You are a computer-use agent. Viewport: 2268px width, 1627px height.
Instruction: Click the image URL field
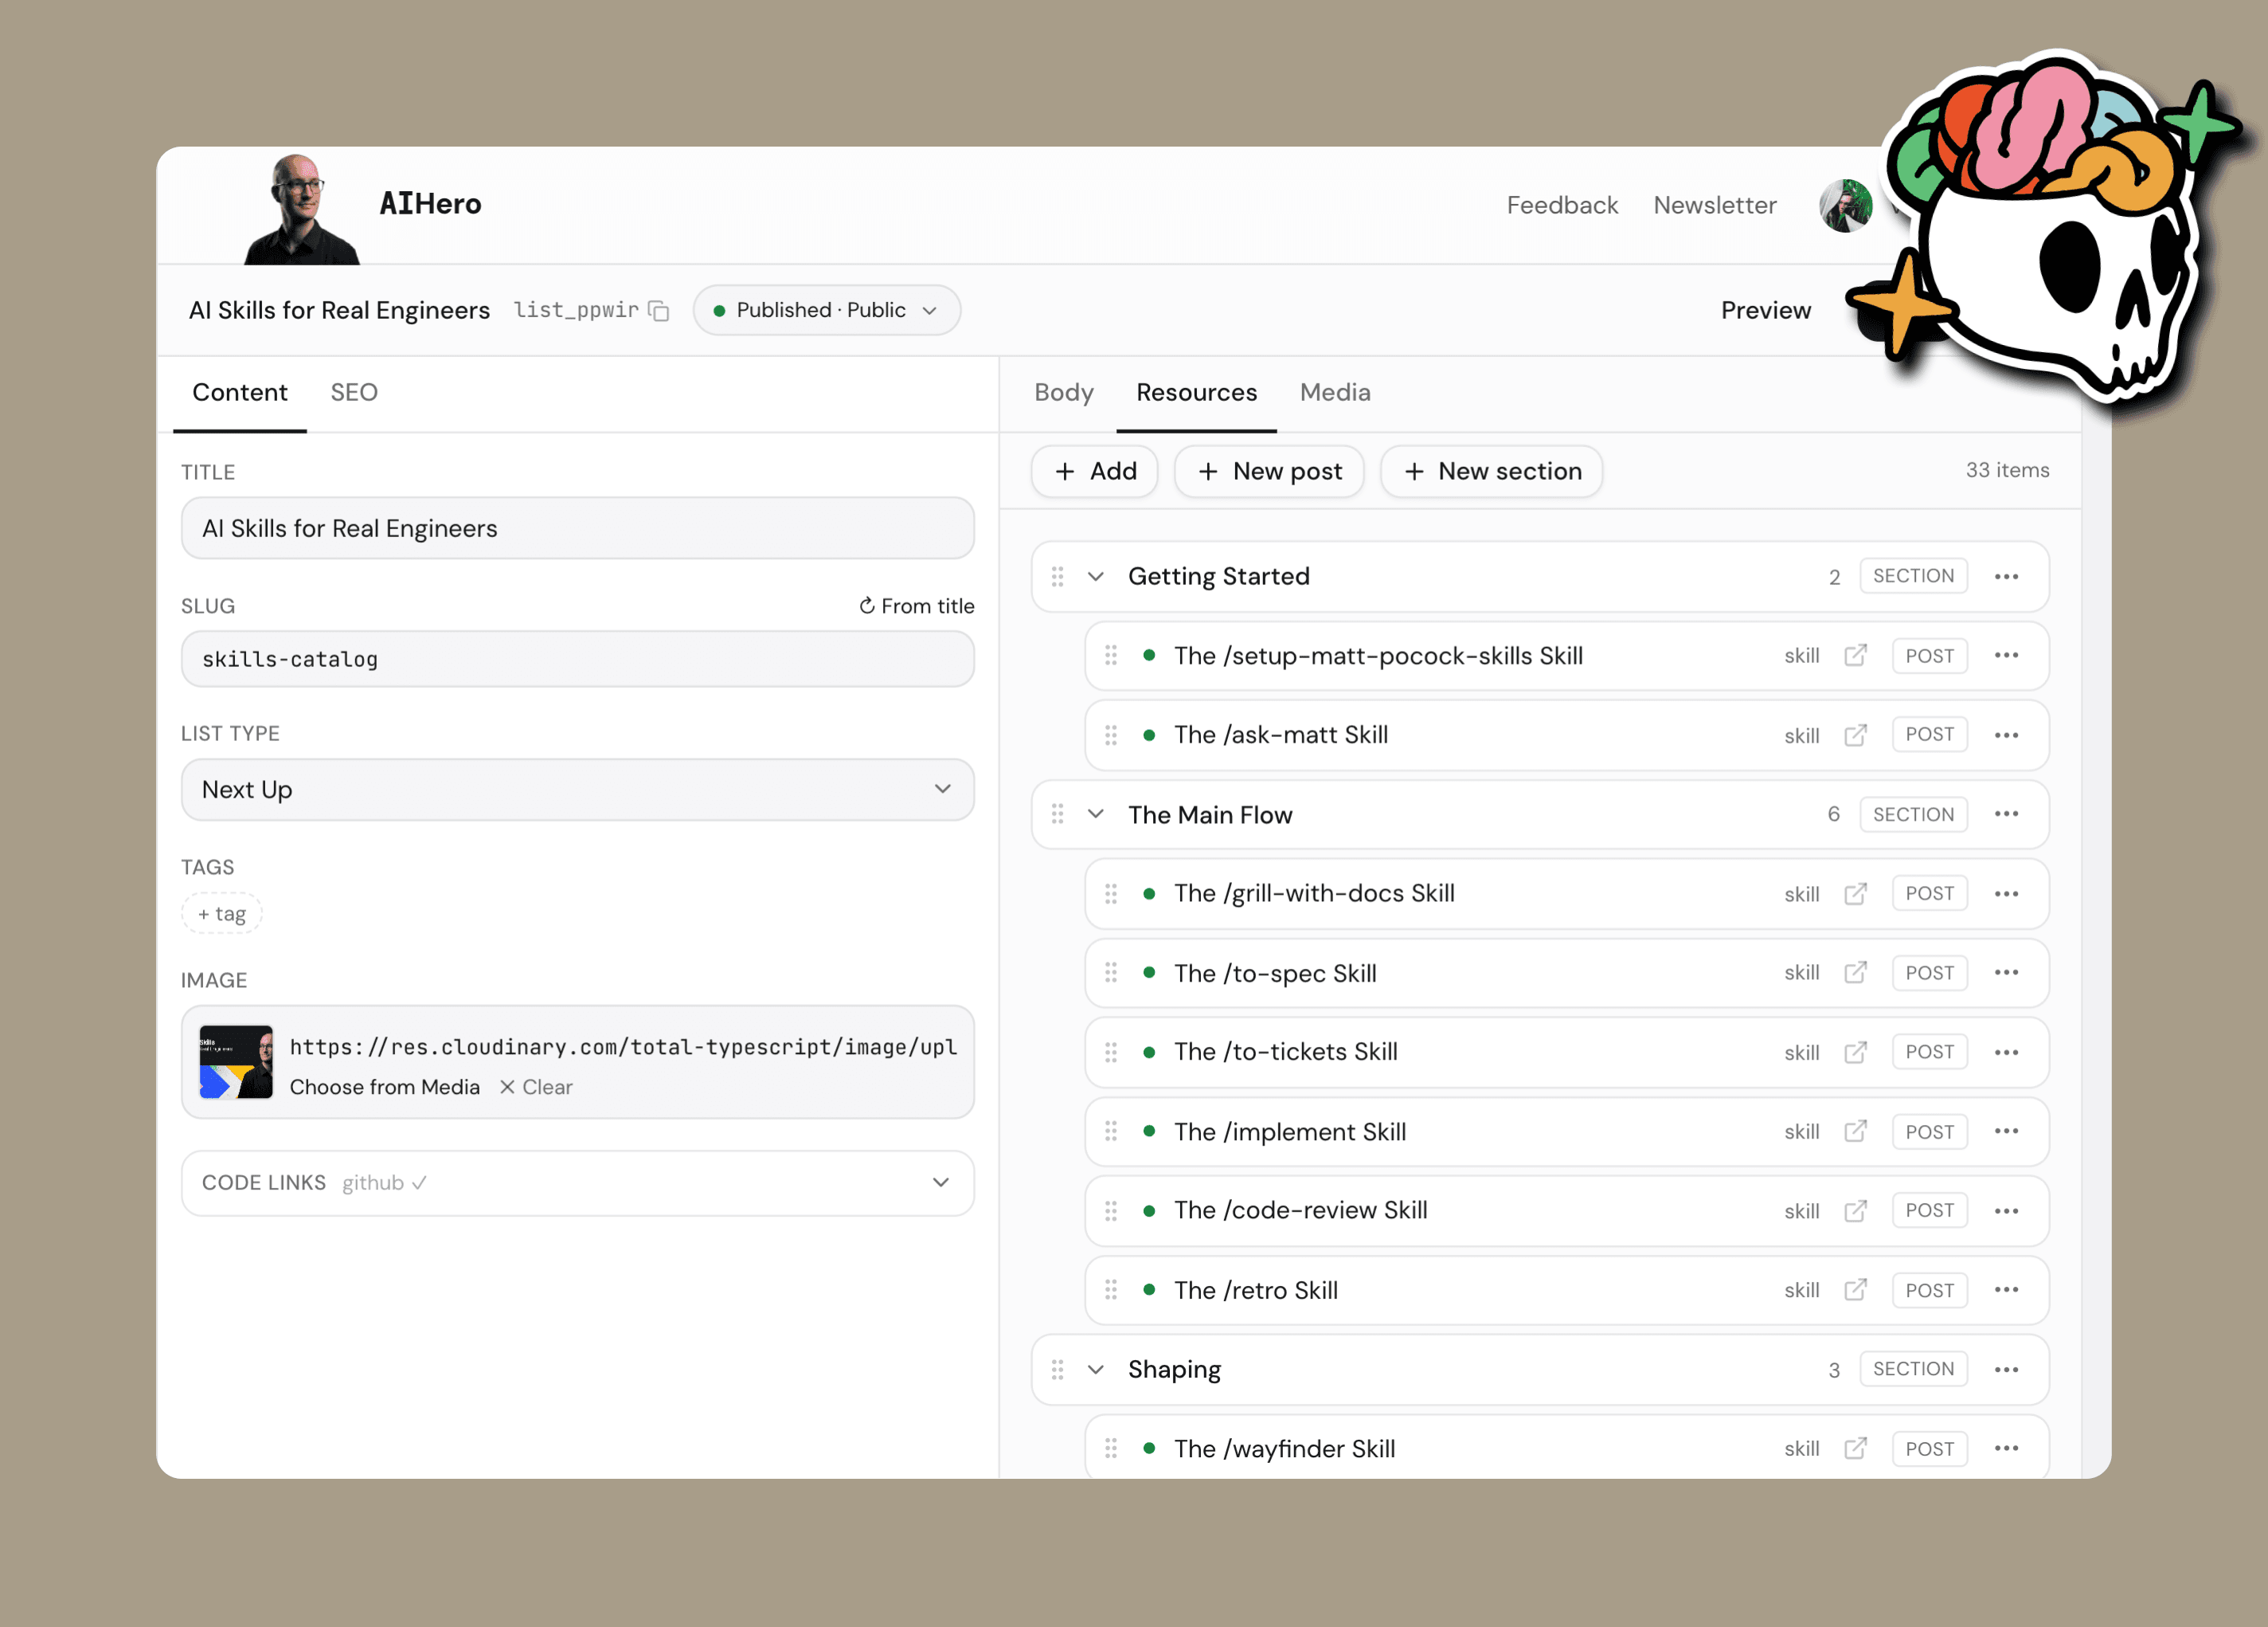(623, 1047)
